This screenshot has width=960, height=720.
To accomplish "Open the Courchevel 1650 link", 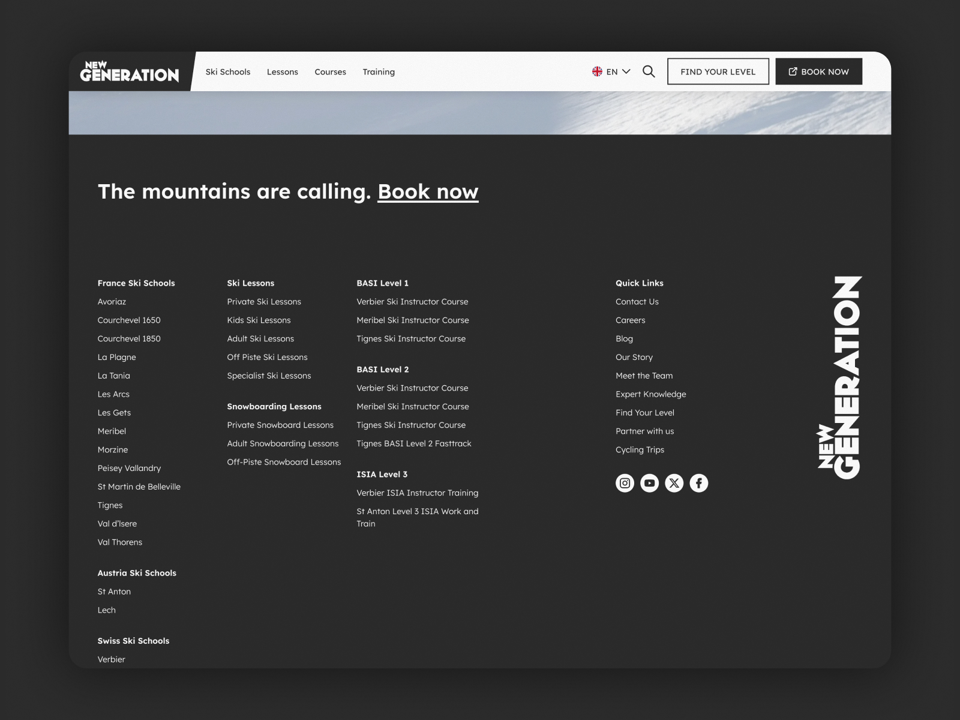I will pyautogui.click(x=129, y=320).
